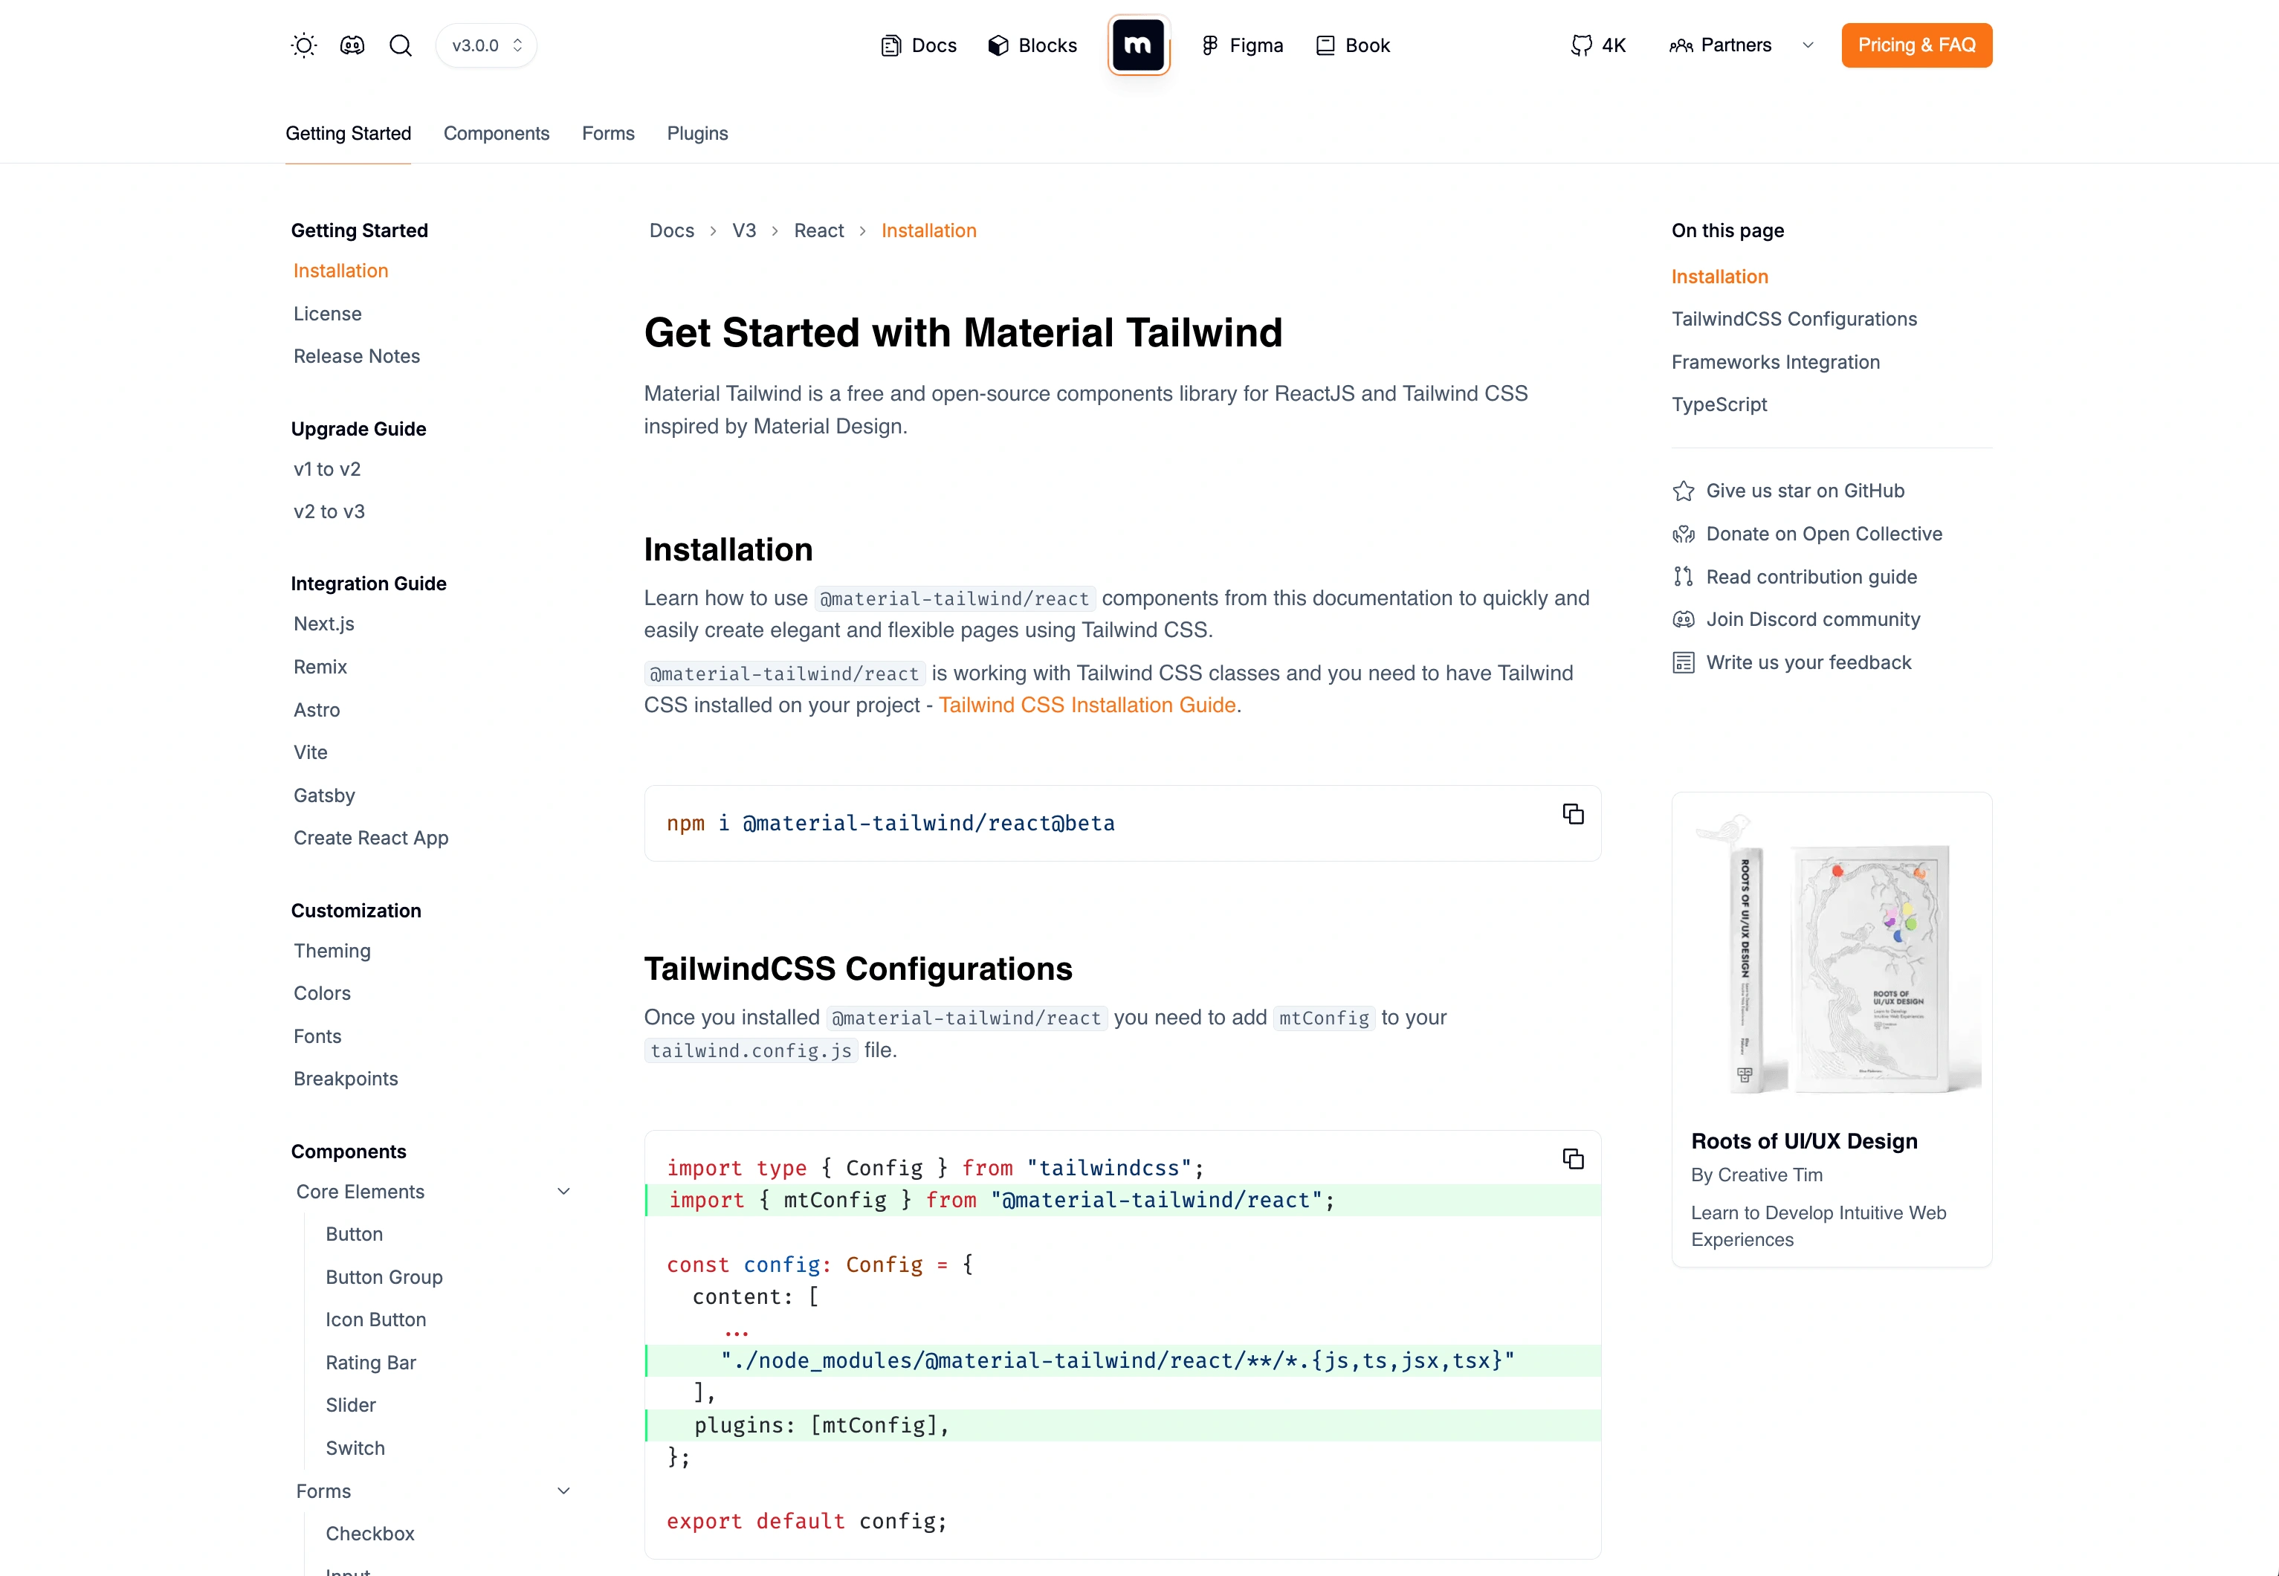Click the Docs breadcrumb
2279x1576 pixels.
click(671, 230)
